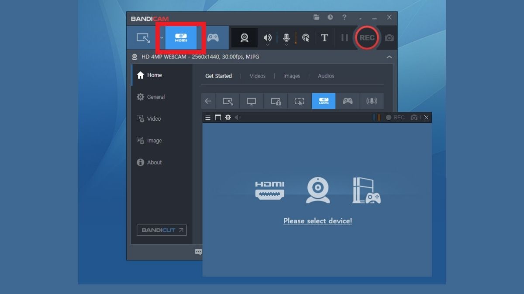
Task: Open the screen mode dropdown arrow
Action: pos(161,38)
